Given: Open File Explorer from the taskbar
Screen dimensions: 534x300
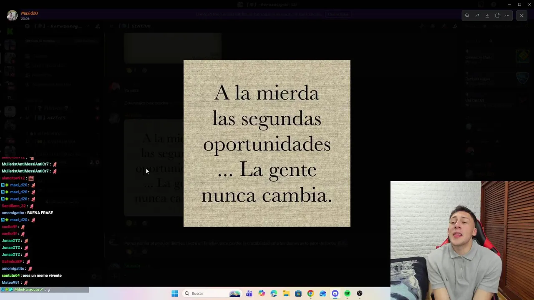Looking at the screenshot, I should click(x=286, y=293).
